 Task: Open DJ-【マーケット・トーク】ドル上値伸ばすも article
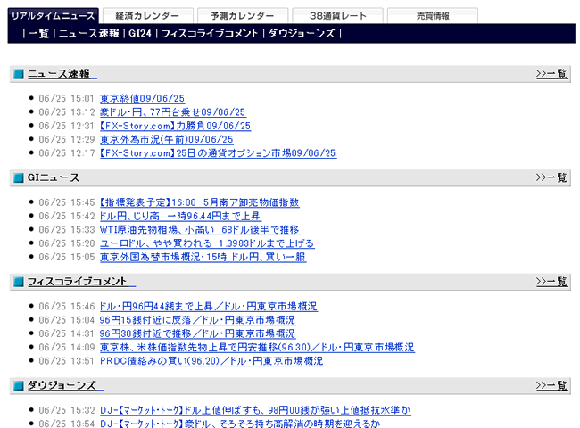pyautogui.click(x=255, y=411)
